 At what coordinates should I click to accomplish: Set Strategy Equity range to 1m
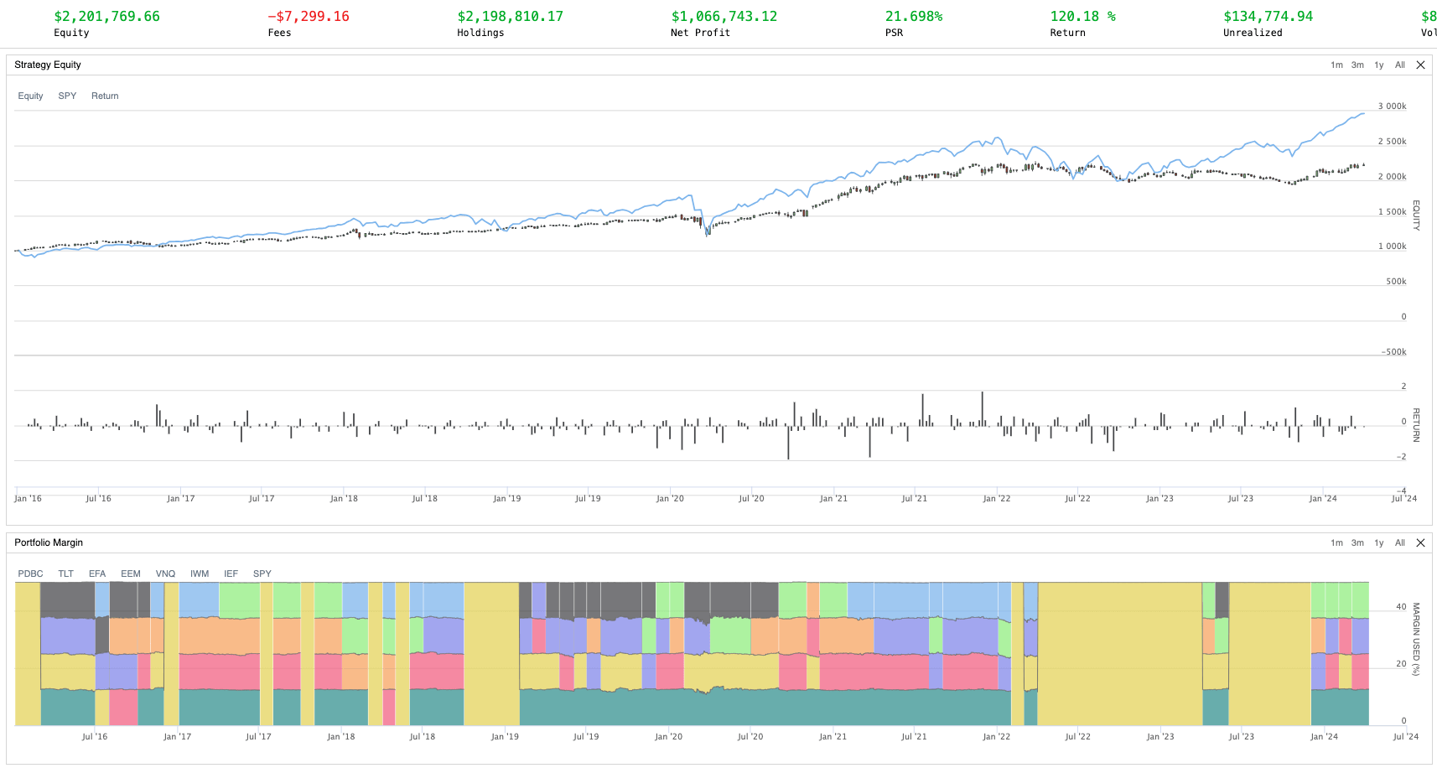(x=1336, y=65)
